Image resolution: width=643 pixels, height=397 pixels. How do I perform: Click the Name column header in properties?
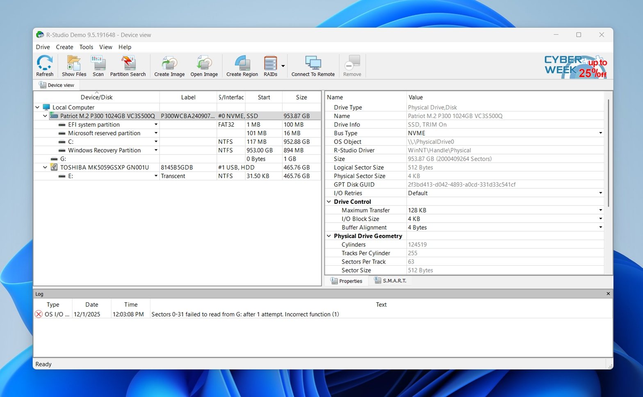point(365,97)
